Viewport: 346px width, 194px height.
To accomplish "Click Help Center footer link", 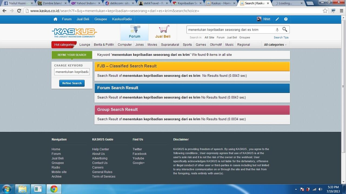I will [101, 149].
